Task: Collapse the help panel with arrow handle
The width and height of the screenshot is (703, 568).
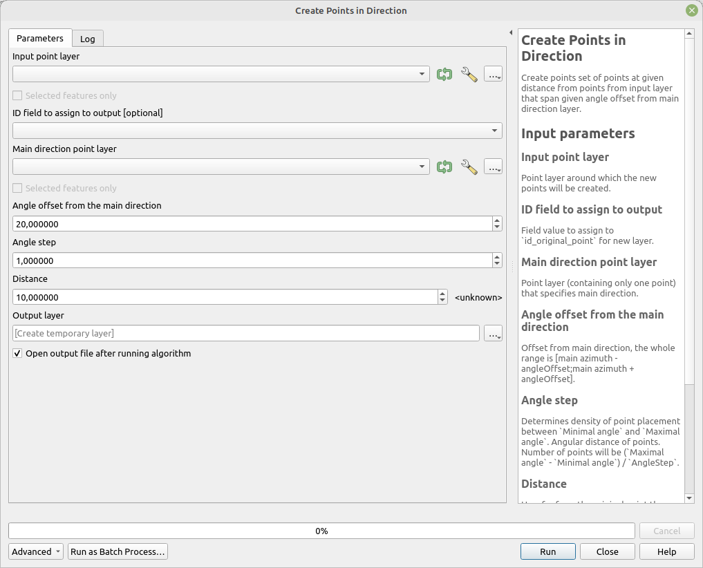Action: (510, 33)
